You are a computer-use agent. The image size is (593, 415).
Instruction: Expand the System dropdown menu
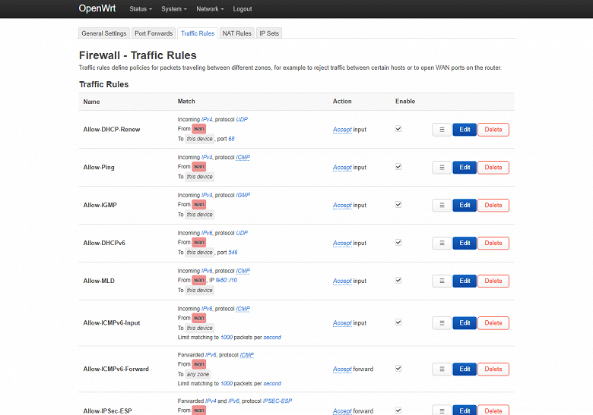pyautogui.click(x=175, y=9)
